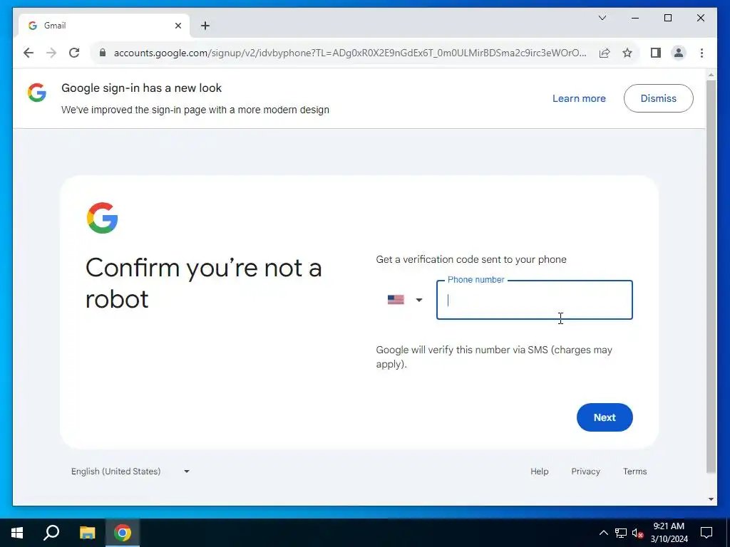Click the share page icon in address bar
The image size is (730, 547).
pos(605,53)
